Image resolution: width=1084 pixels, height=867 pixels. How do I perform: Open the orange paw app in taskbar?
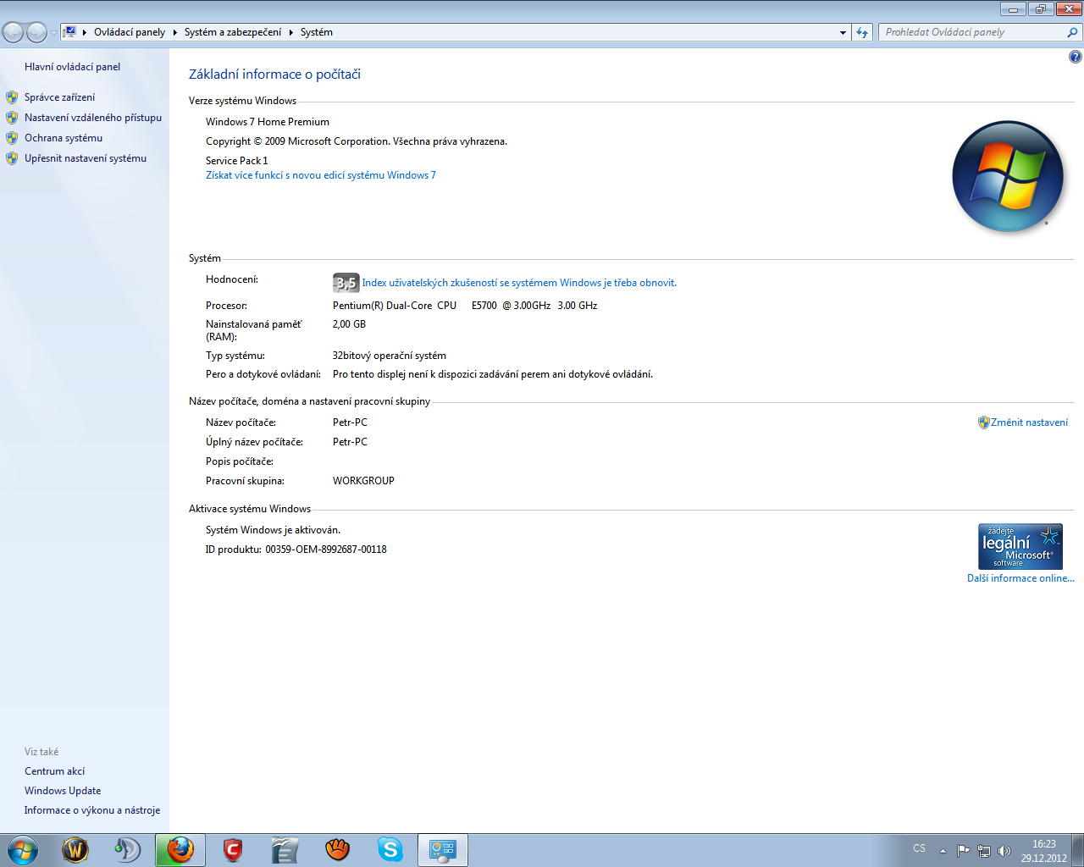338,849
